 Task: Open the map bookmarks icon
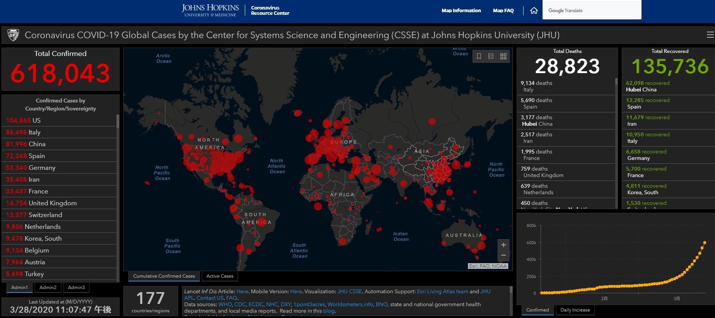point(479,56)
